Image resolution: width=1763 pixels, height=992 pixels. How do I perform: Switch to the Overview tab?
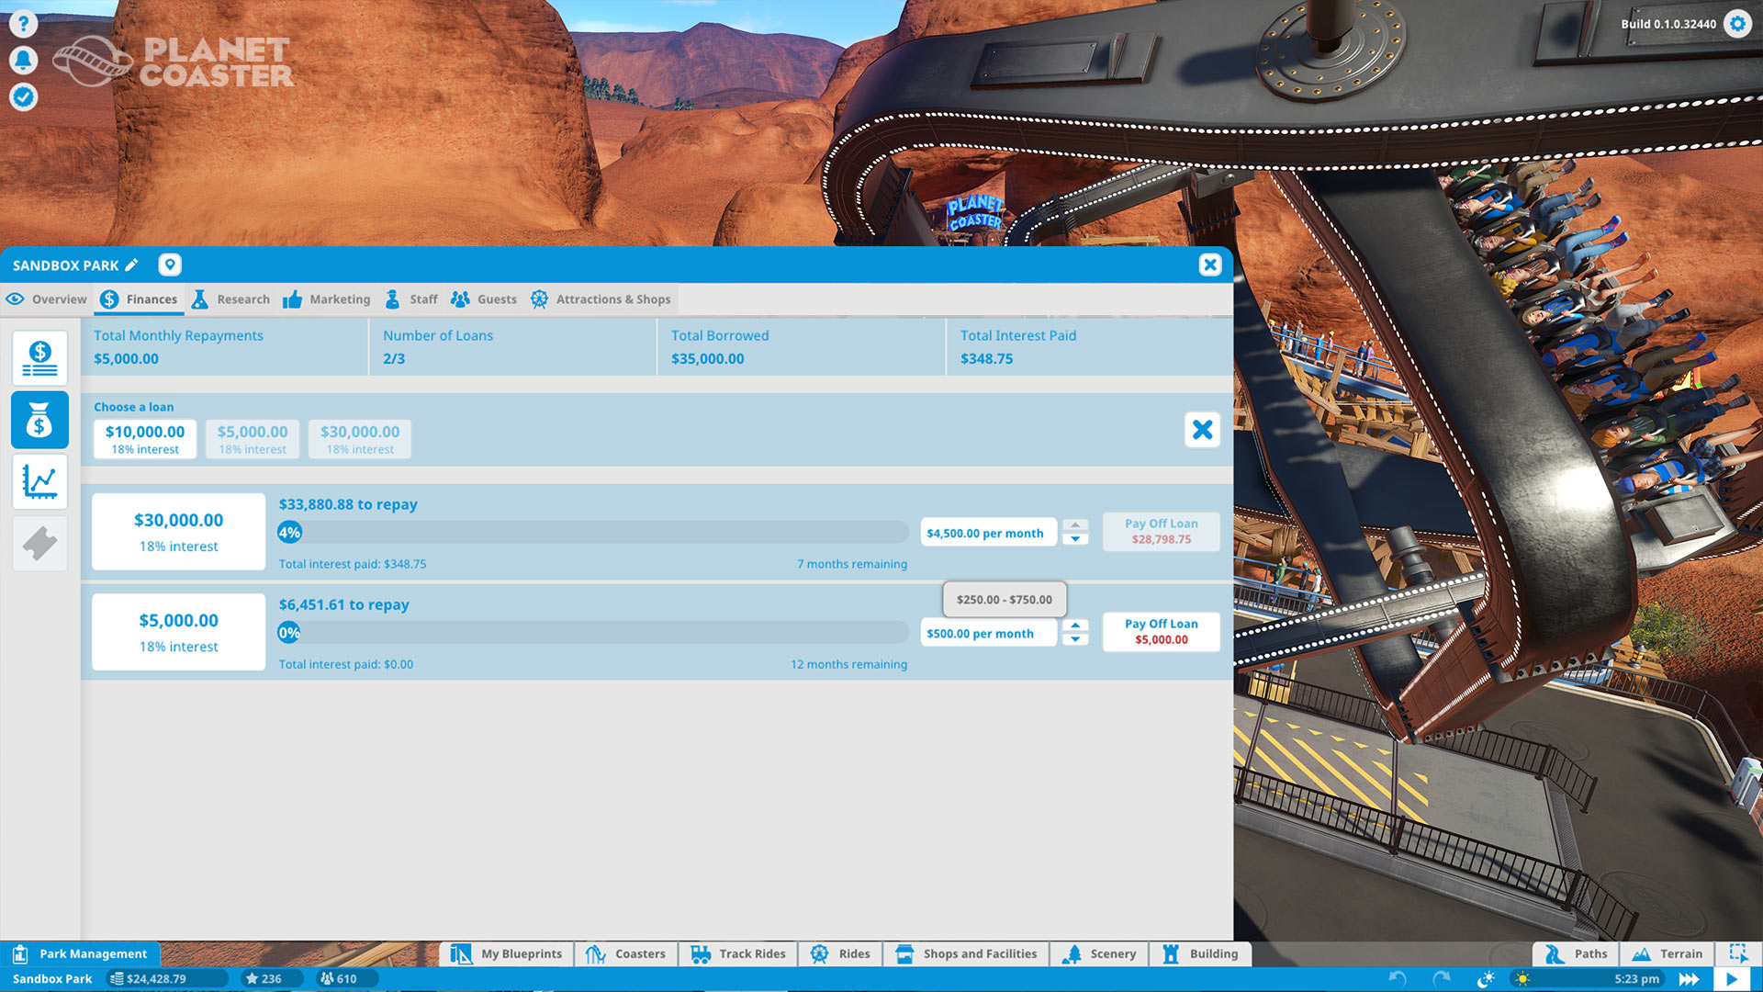click(46, 299)
